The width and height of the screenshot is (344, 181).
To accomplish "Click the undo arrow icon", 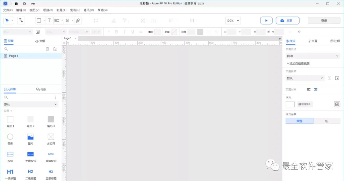I will [24, 3].
